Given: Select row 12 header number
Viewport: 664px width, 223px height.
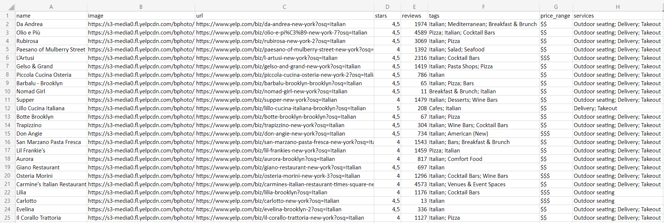Looking at the screenshot, I should point(7,108).
